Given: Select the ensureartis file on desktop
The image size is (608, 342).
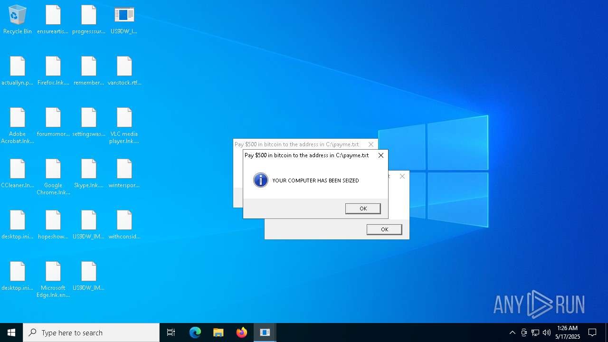Looking at the screenshot, I should tap(53, 19).
